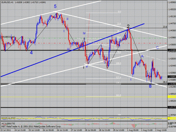Screen dimensions: 176x132
Task: Click the current price tag 1.41841
Action: tap(172, 77)
